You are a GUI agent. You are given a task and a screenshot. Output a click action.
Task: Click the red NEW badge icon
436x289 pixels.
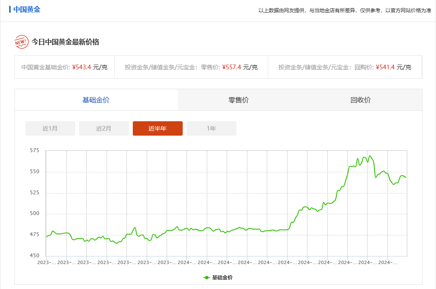[21, 42]
